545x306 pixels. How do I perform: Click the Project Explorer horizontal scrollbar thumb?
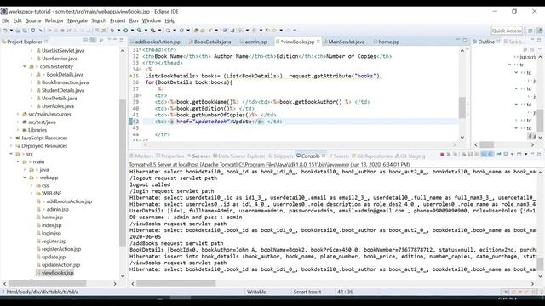[x=48, y=283]
